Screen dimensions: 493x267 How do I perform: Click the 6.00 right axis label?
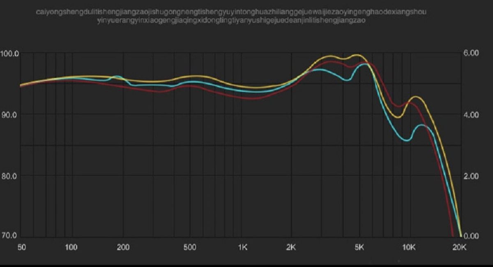[472, 53]
